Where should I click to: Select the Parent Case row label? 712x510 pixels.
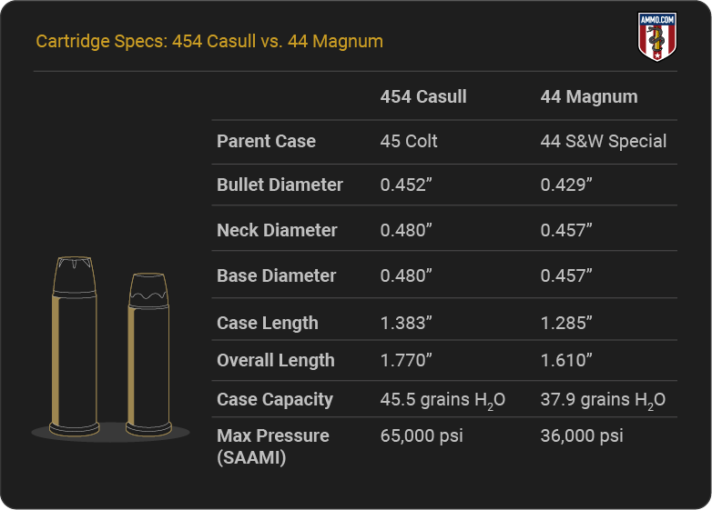[x=266, y=141]
